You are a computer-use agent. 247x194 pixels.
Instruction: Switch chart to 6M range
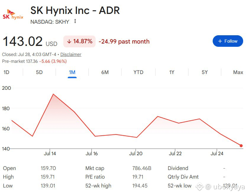105,72
